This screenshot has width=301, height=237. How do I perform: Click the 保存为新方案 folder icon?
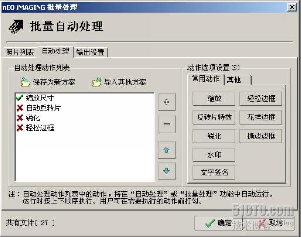tap(25, 82)
